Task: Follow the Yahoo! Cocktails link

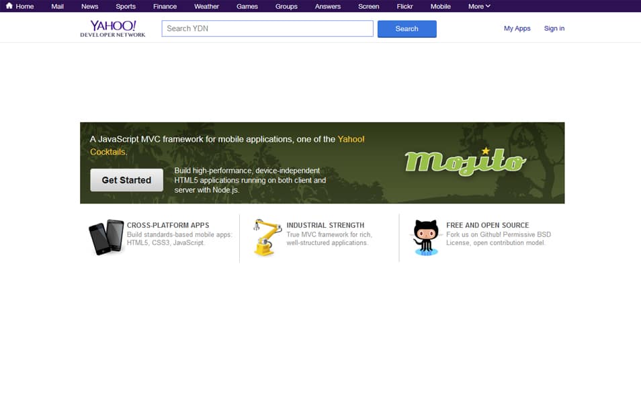Action: click(x=227, y=146)
